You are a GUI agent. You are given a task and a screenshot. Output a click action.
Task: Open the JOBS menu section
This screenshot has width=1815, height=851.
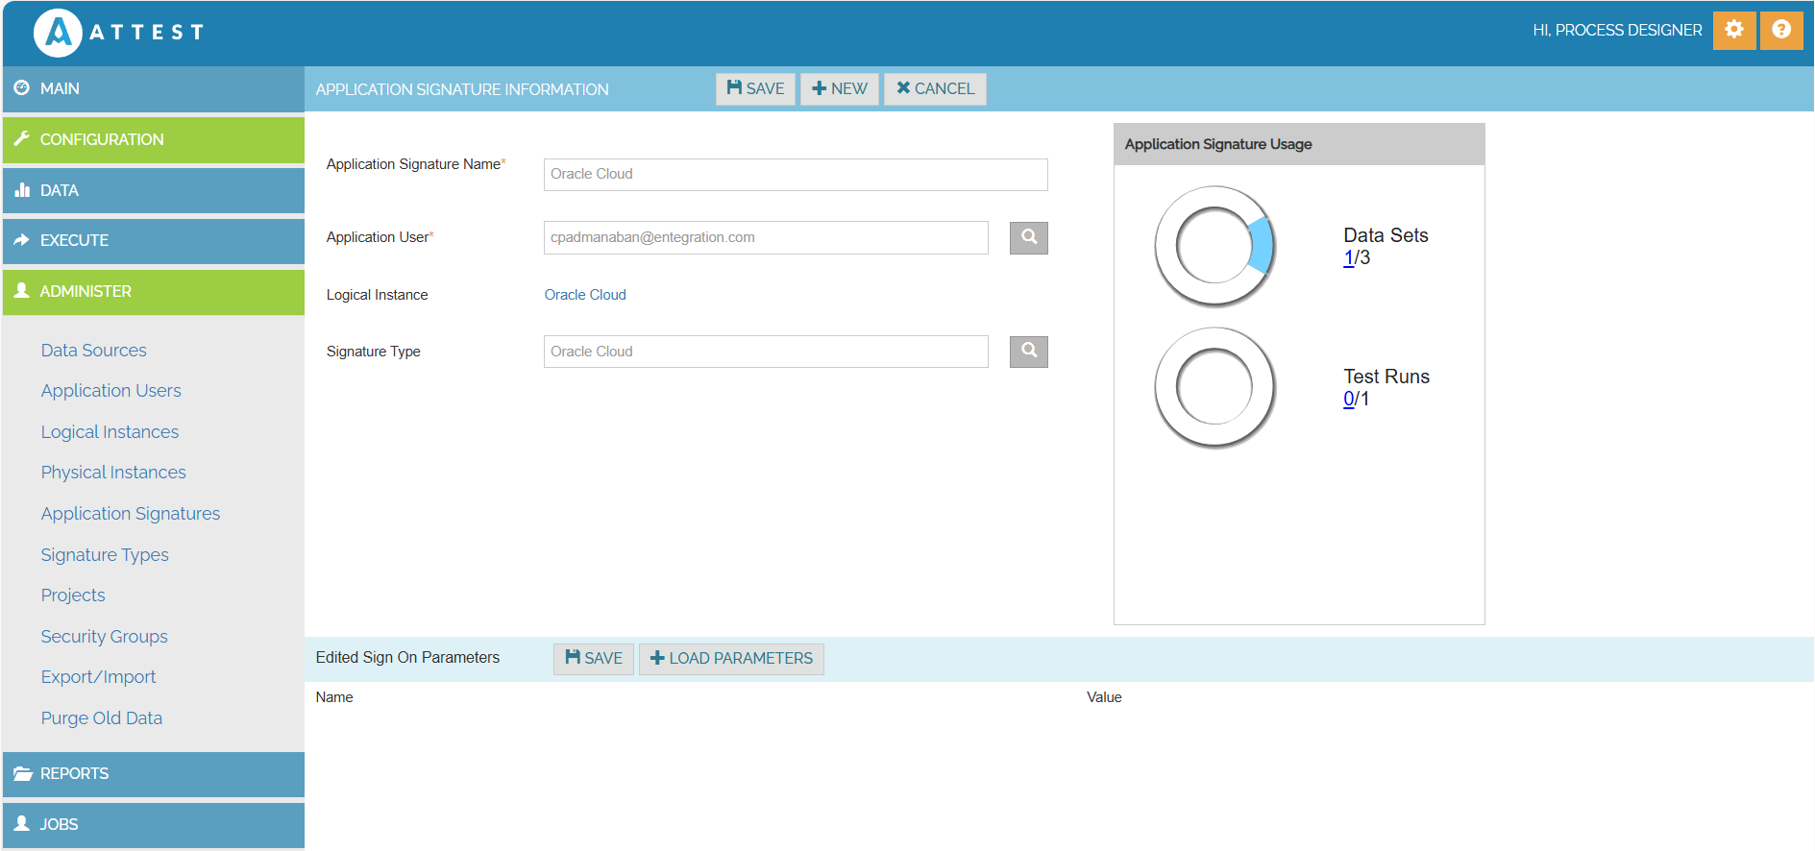click(154, 824)
